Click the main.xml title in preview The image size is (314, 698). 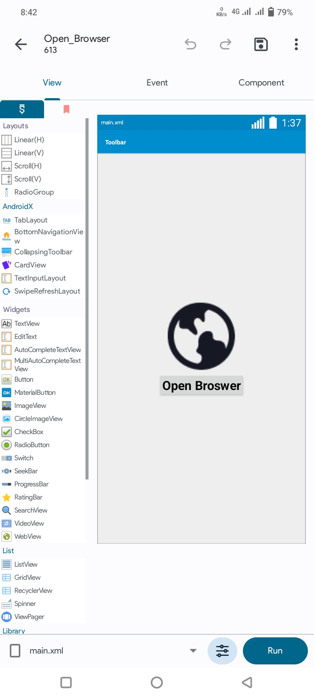click(x=112, y=123)
